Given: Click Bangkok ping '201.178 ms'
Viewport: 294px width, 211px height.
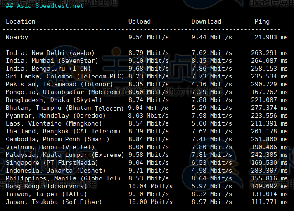Looking at the screenshot, I should (x=270, y=132).
